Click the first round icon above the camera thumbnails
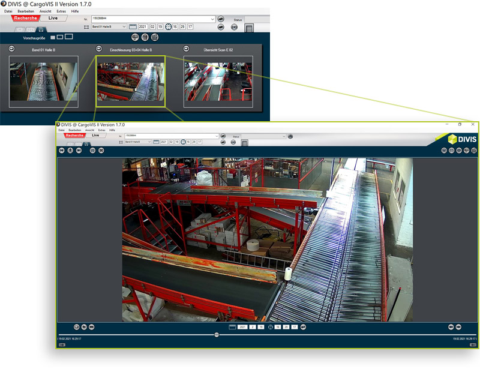 135,37
